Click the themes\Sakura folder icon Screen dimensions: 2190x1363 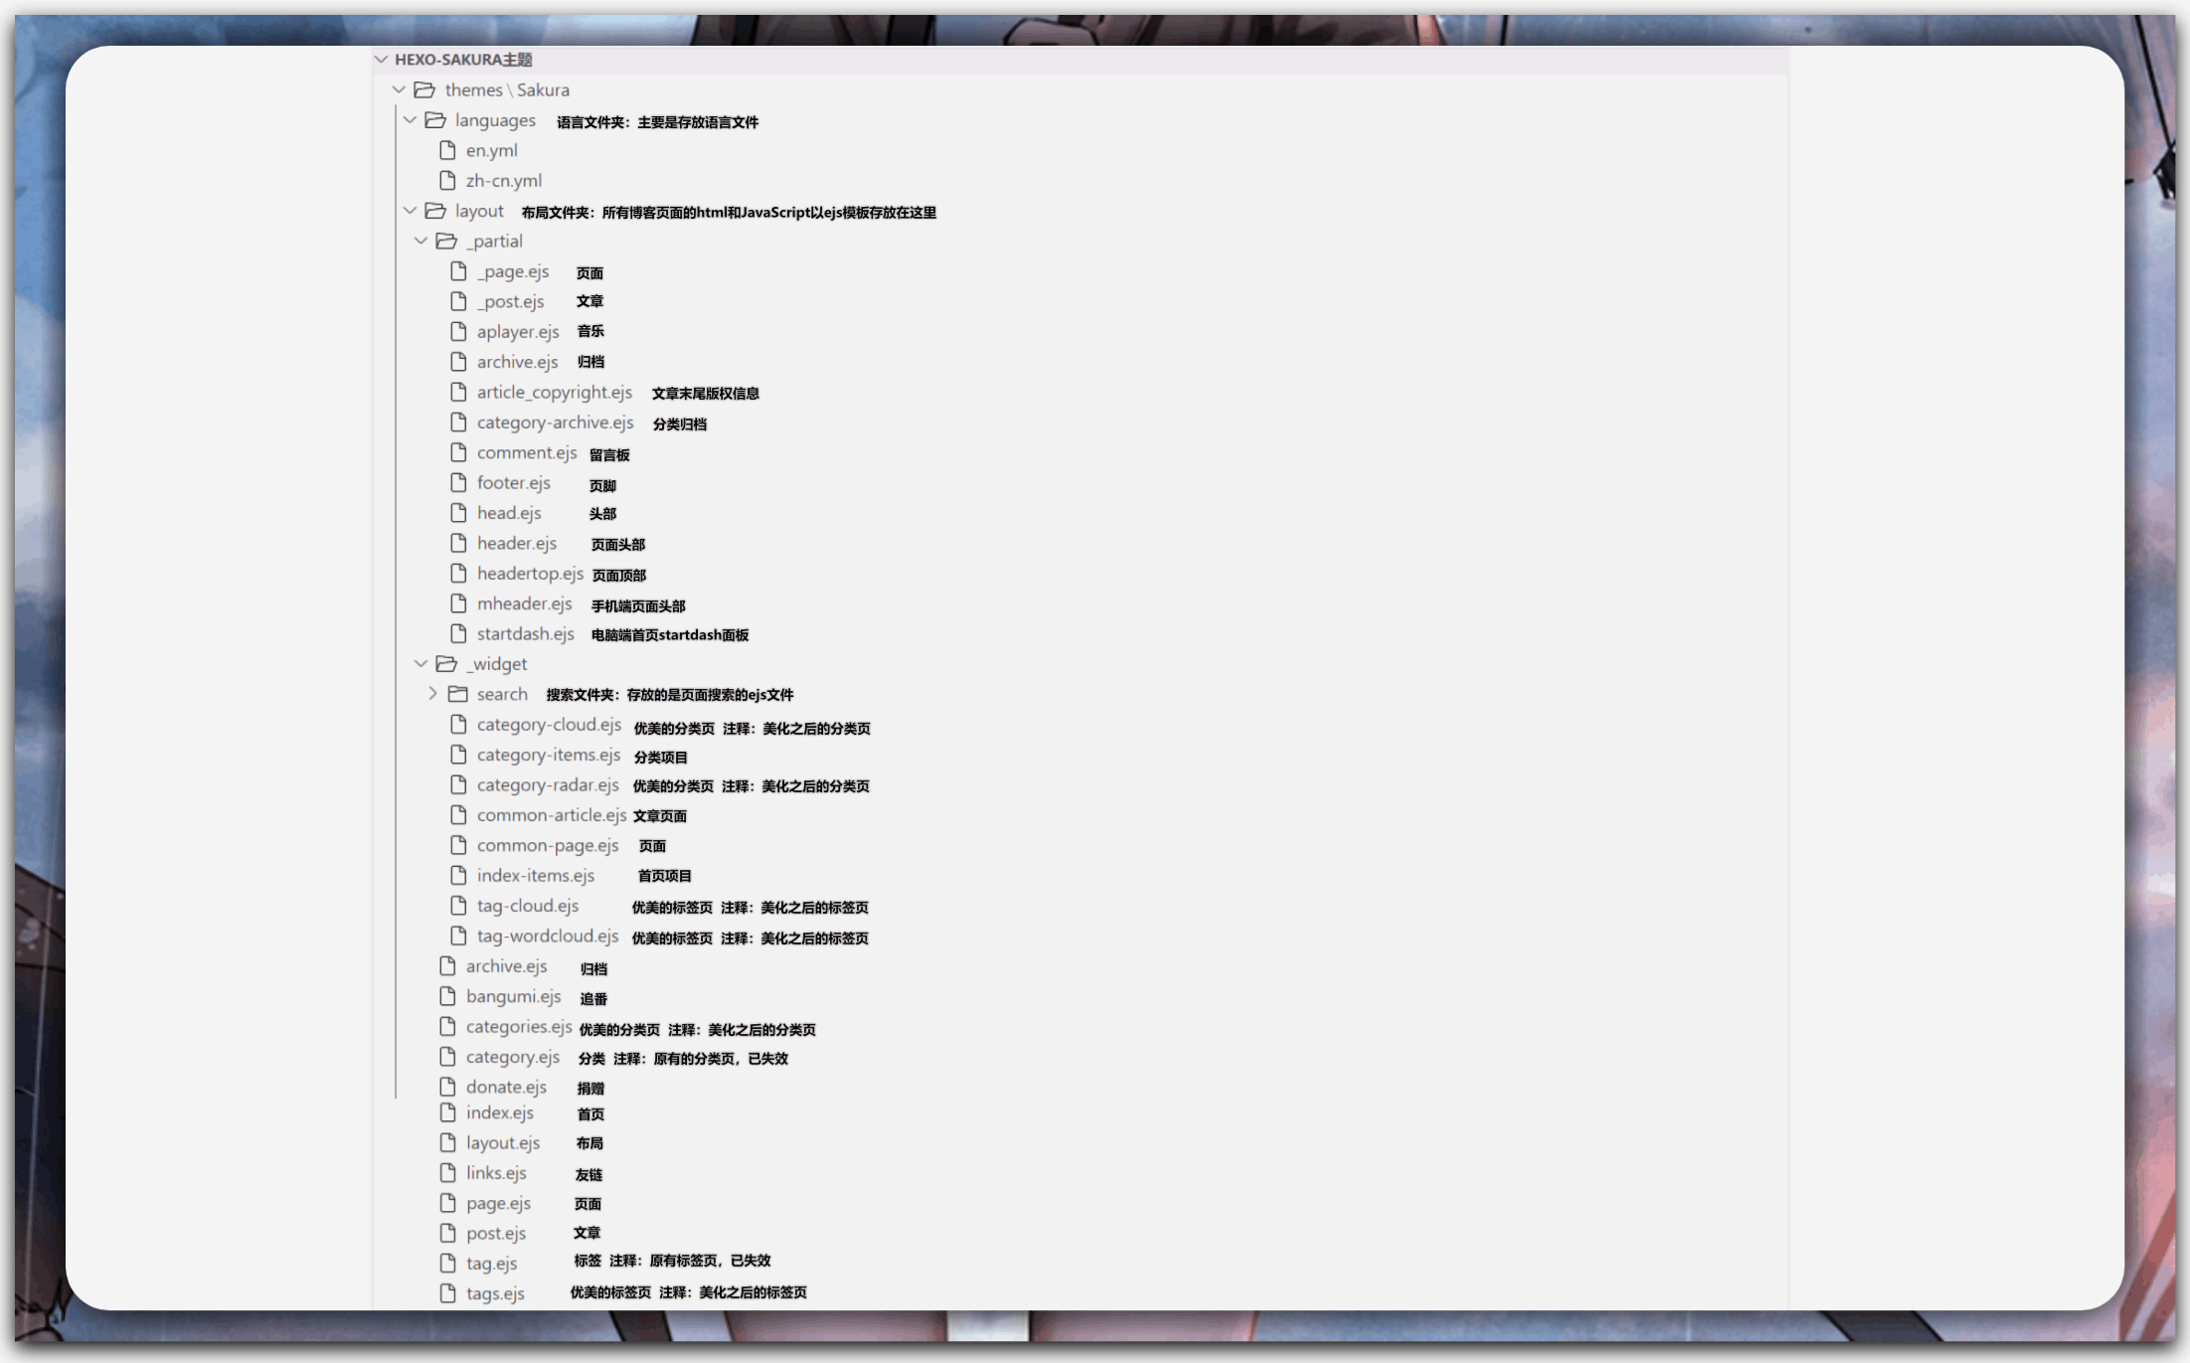pyautogui.click(x=424, y=89)
